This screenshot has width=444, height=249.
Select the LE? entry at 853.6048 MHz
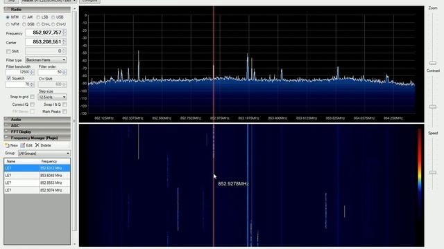point(37,176)
